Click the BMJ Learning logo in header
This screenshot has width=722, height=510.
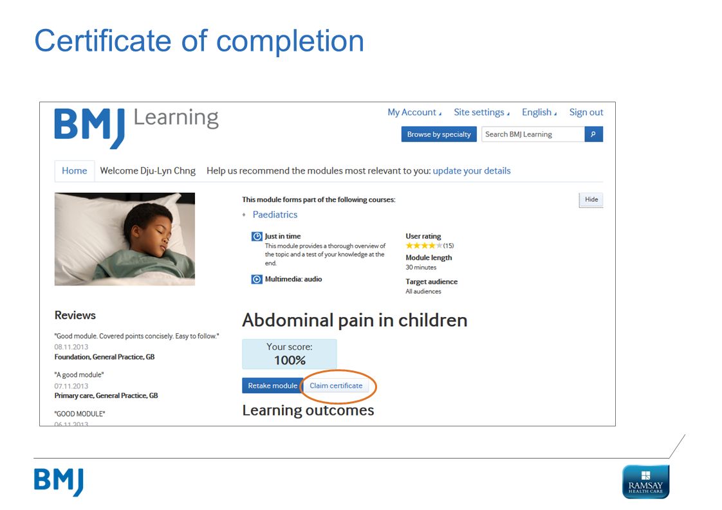136,127
